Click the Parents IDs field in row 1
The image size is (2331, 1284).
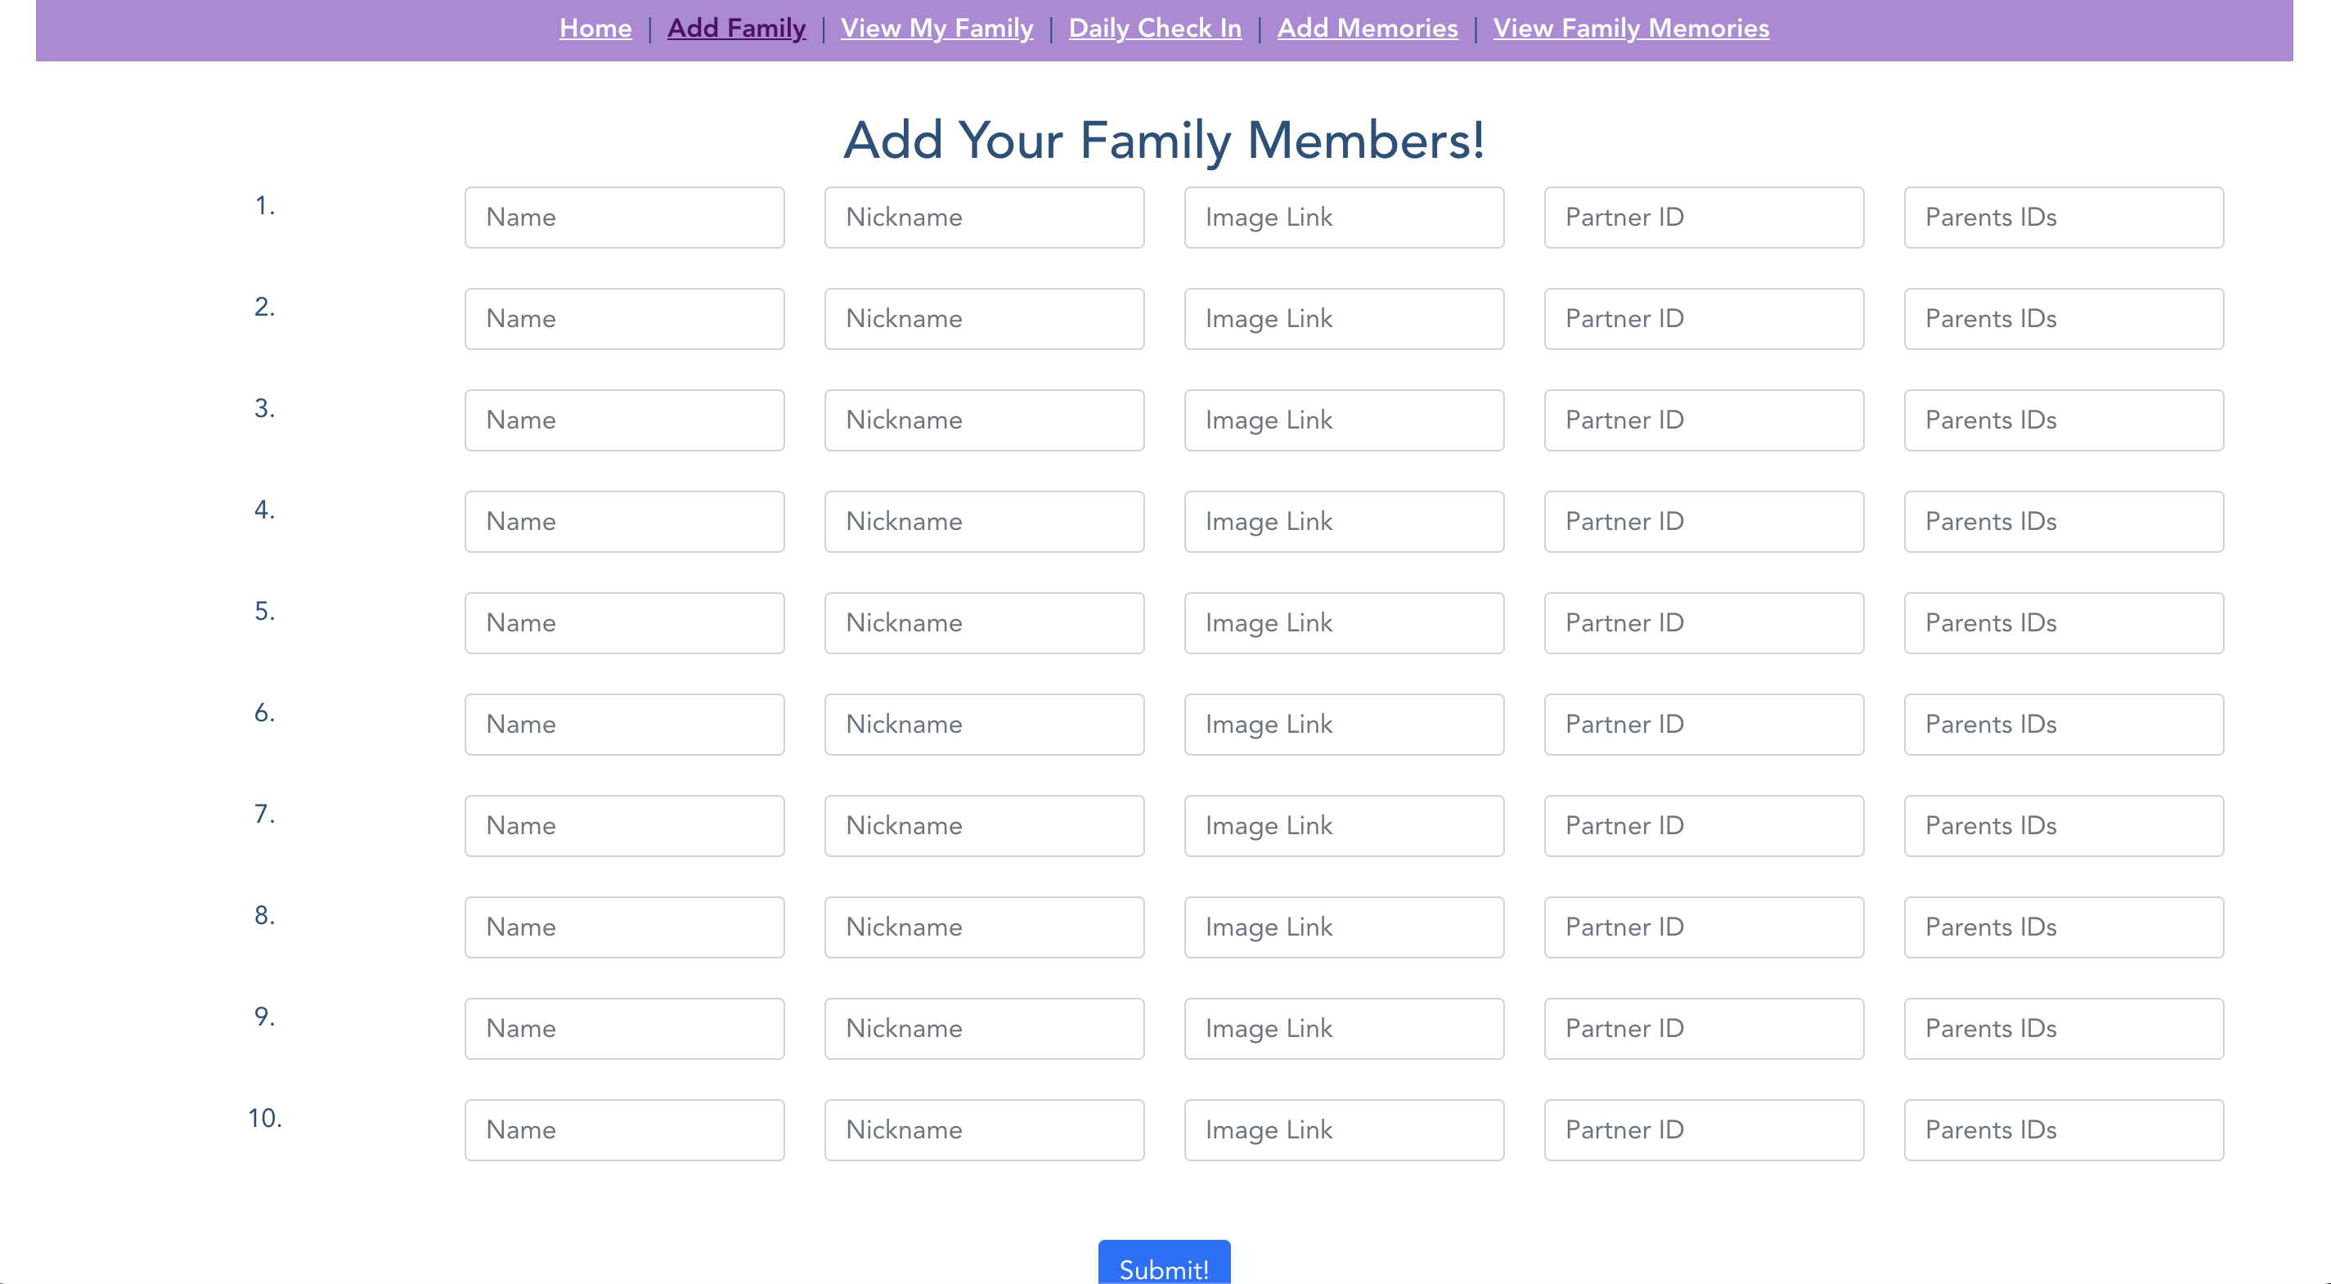tap(2064, 218)
